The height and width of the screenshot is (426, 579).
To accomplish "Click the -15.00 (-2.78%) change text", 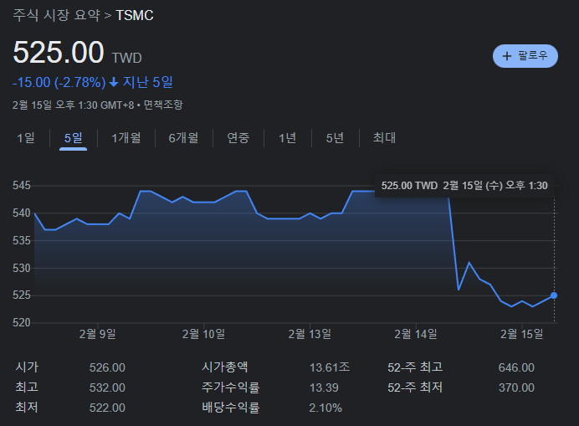I will click(59, 82).
